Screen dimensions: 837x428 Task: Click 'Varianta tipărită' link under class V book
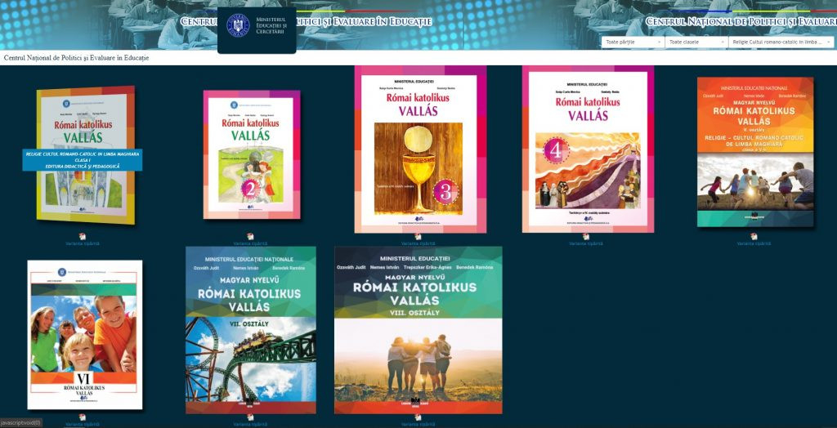click(753, 243)
